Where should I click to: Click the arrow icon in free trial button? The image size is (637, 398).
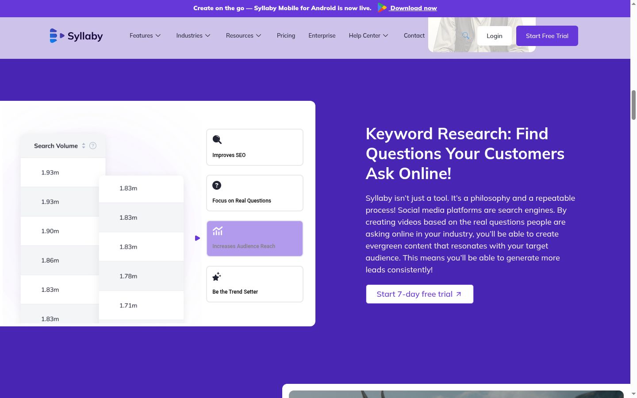click(459, 294)
